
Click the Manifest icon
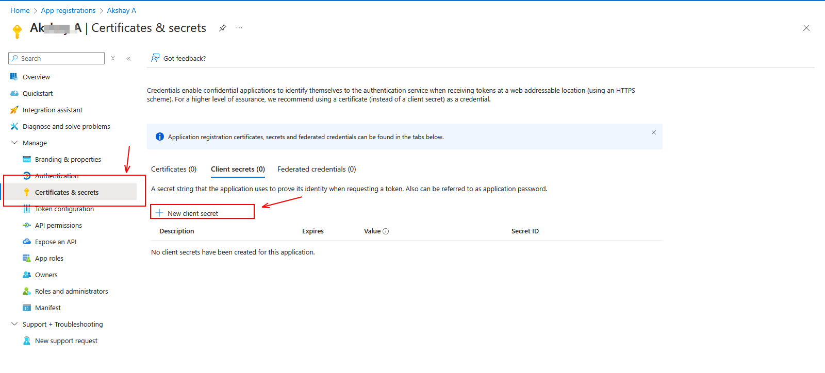[x=27, y=308]
